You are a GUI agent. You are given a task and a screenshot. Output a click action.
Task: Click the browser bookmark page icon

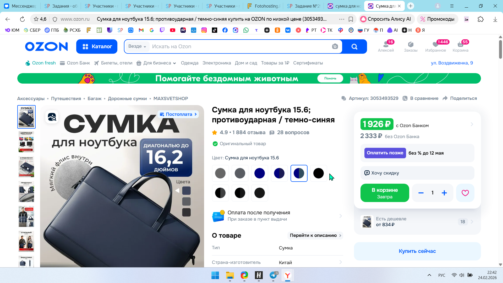click(x=351, y=19)
